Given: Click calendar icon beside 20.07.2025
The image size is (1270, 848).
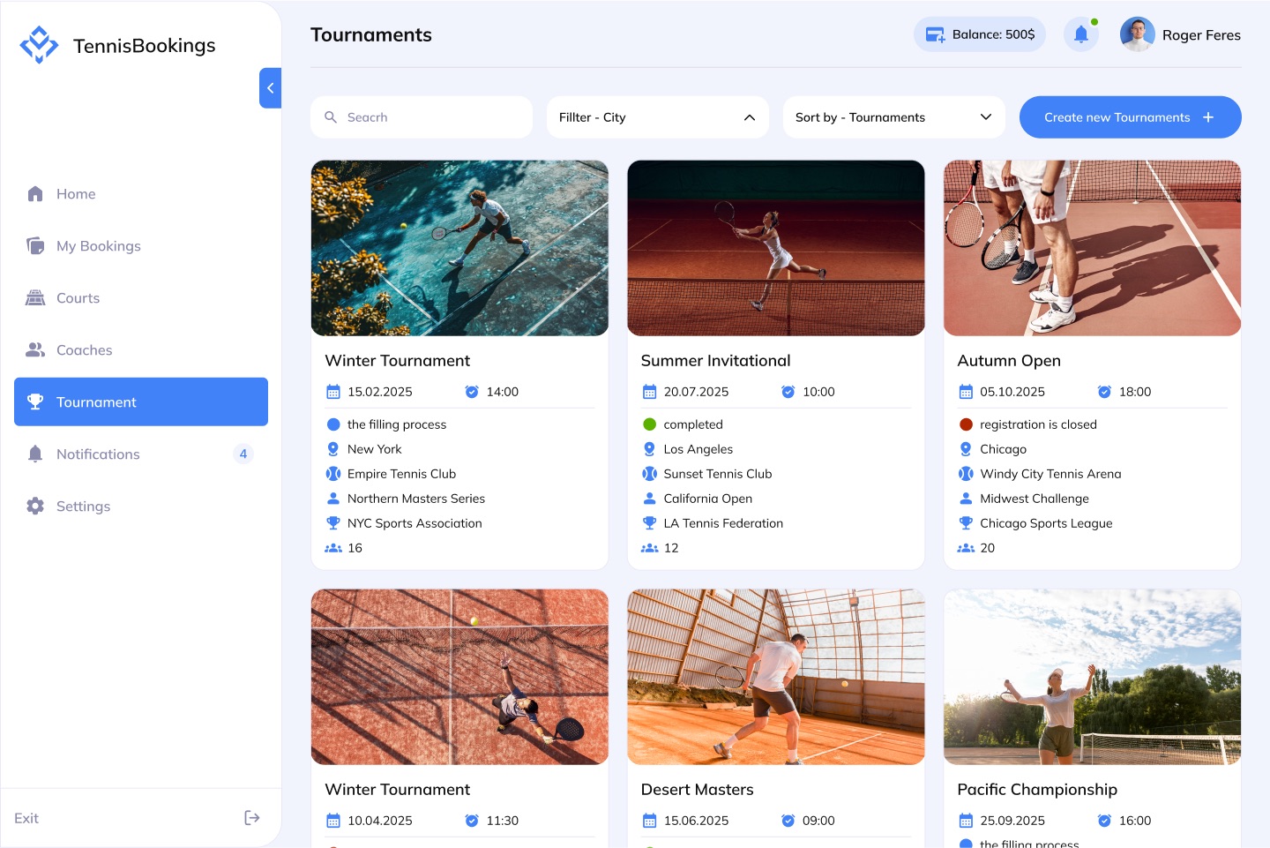Looking at the screenshot, I should 650,392.
